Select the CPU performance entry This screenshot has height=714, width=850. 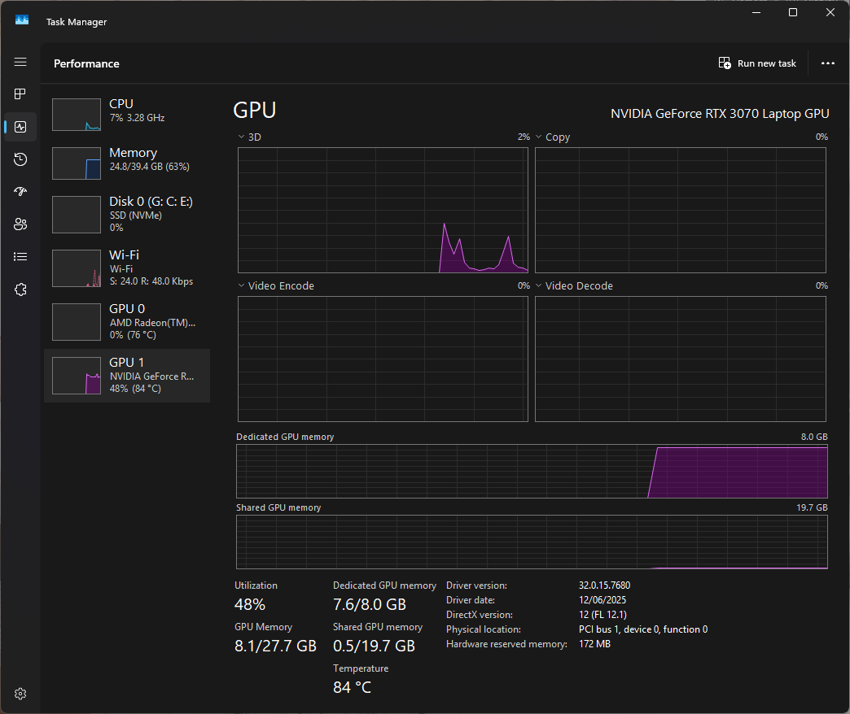pyautogui.click(x=127, y=114)
